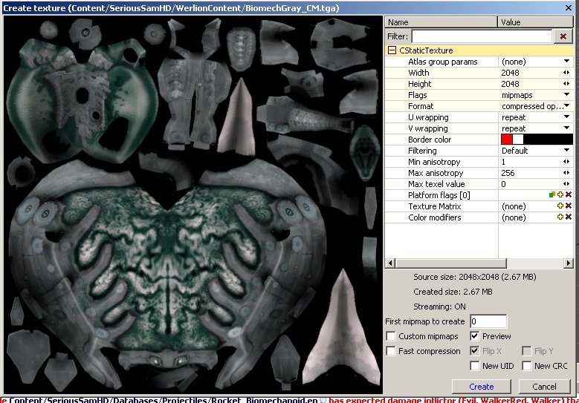Uncheck the Preview checkbox
This screenshot has height=403, width=579.
(475, 336)
